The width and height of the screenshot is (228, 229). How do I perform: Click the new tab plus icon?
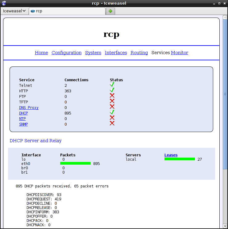[110, 11]
